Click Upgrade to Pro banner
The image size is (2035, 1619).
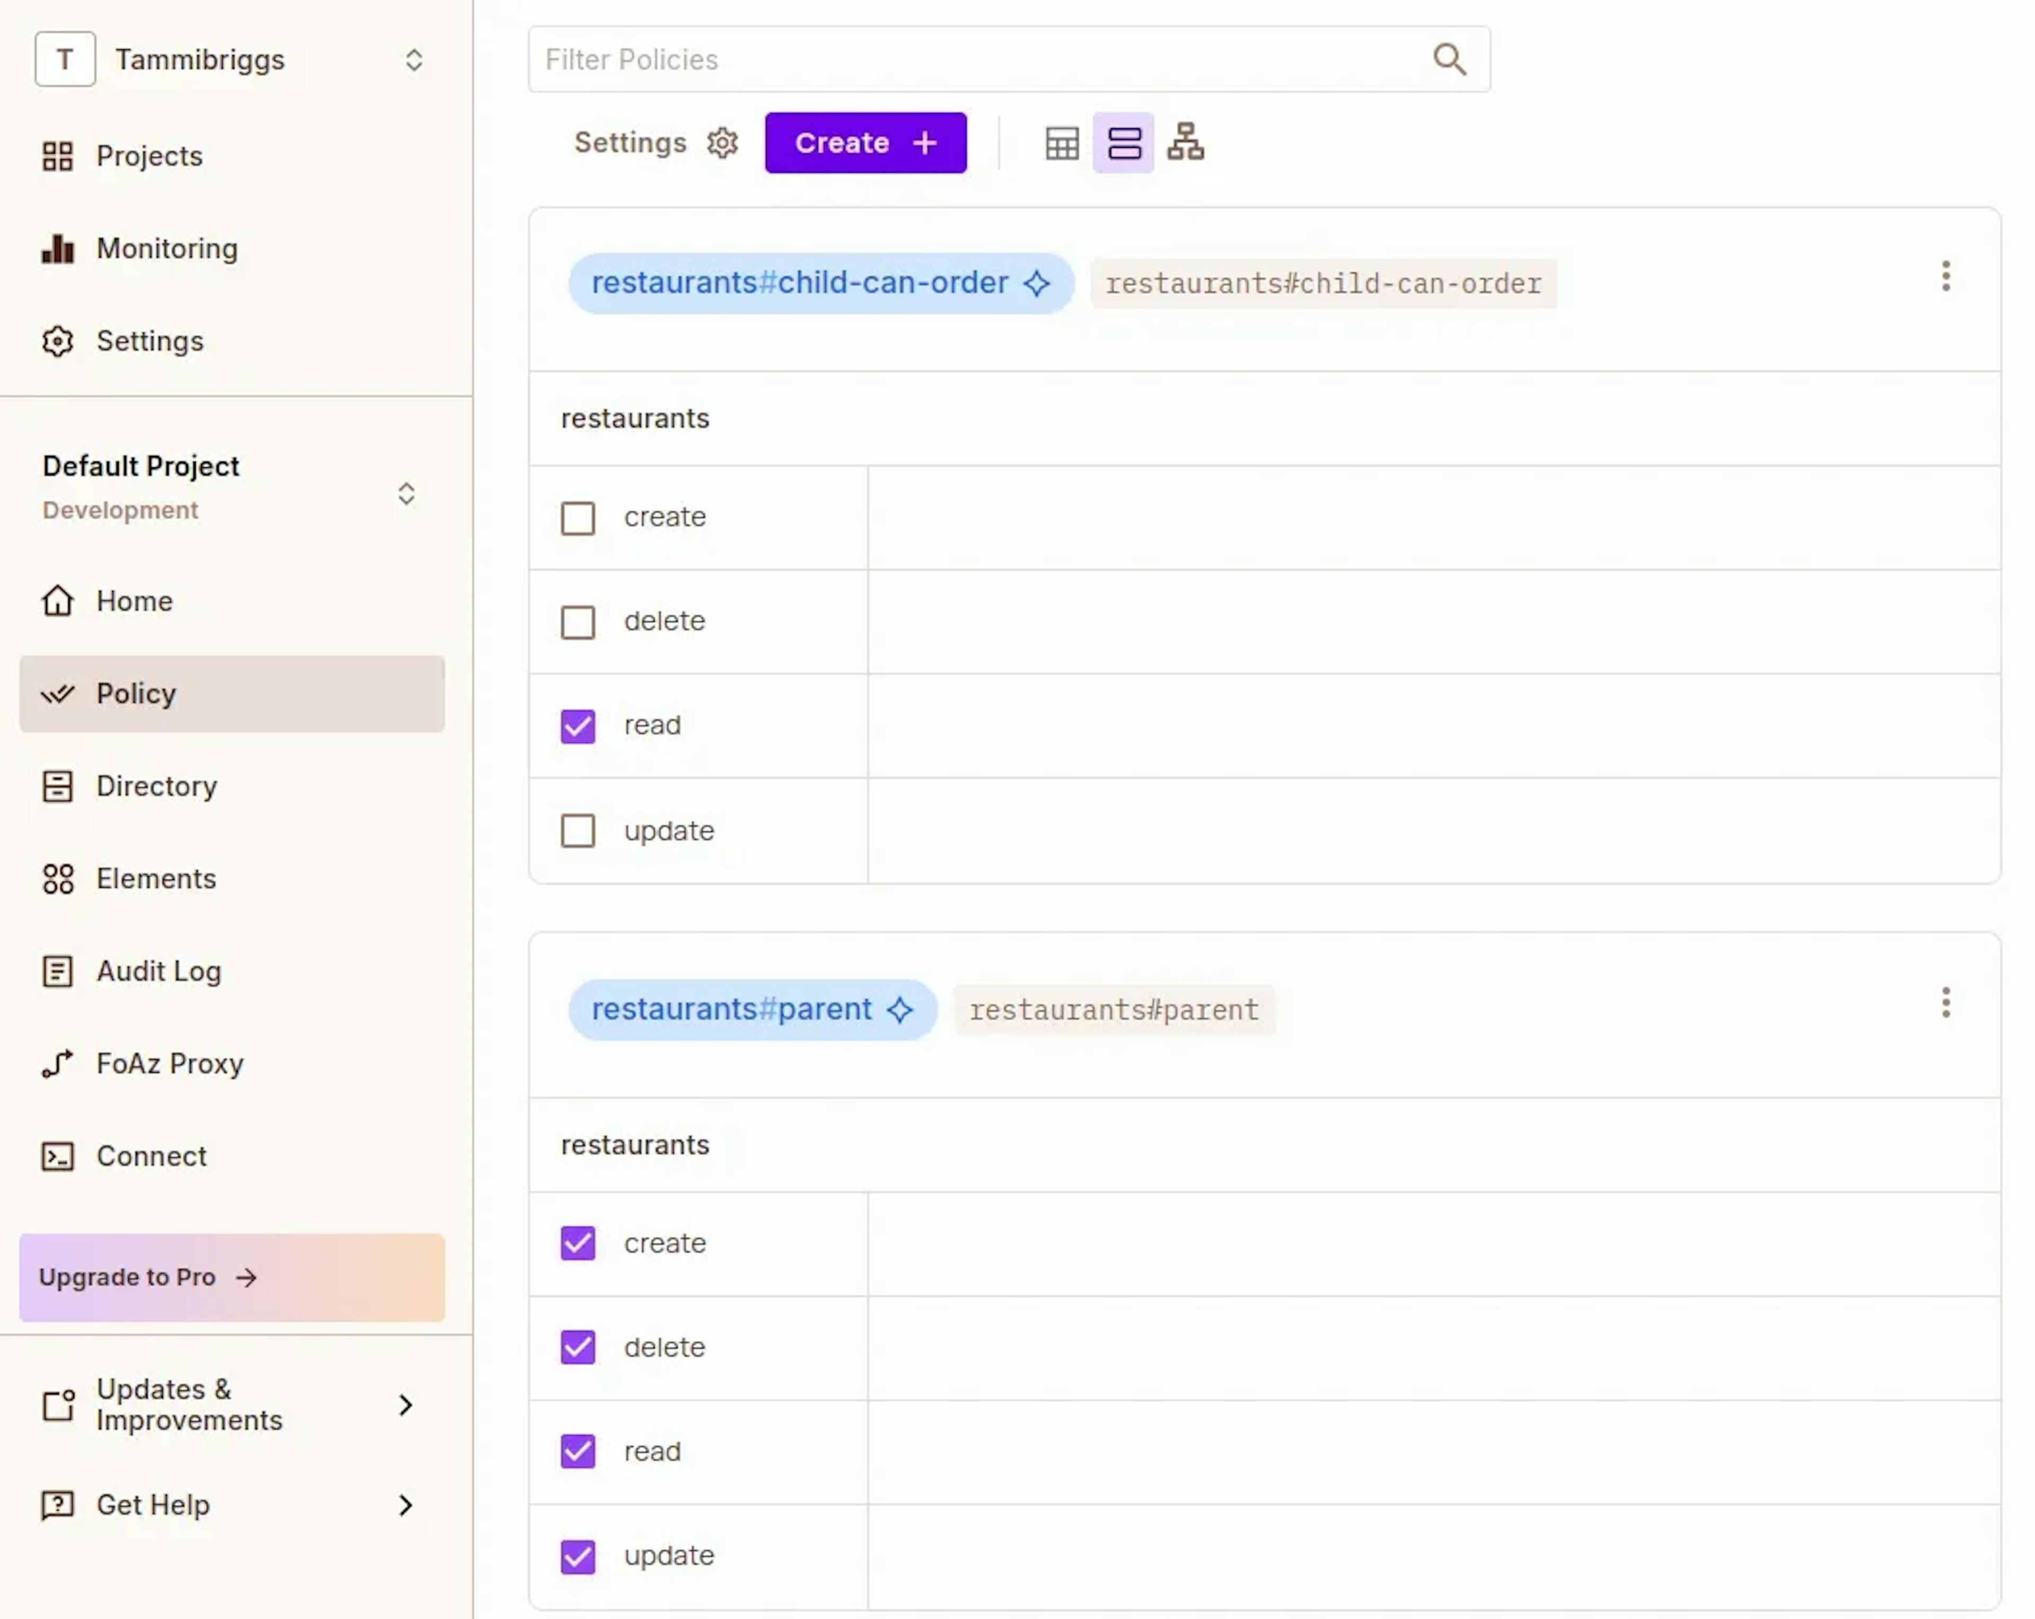point(231,1277)
